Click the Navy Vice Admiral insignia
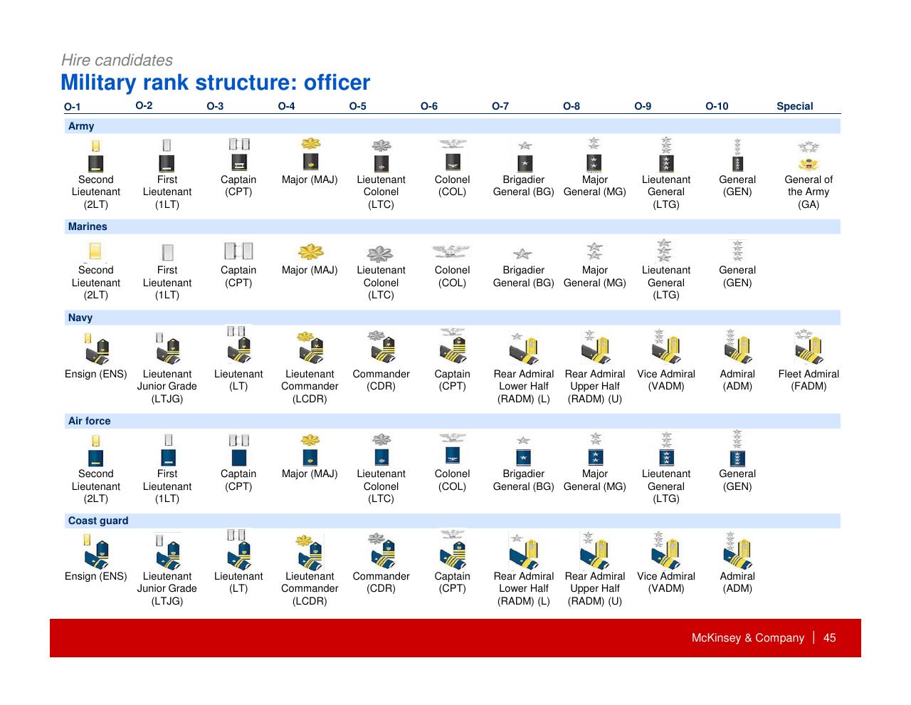 666,346
